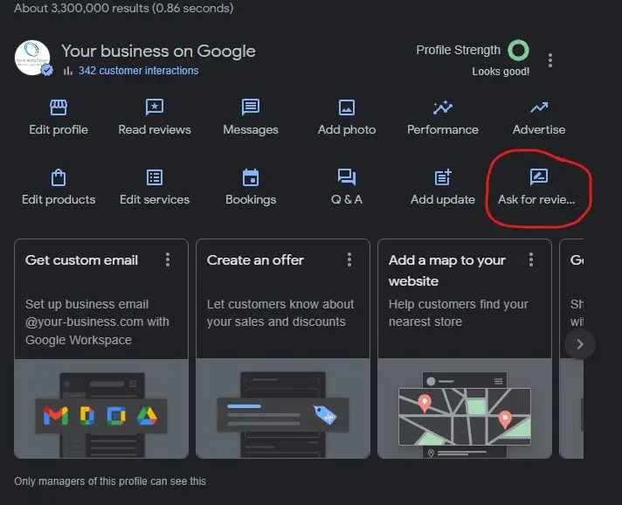Open the 342 customer interactions link
Image resolution: width=622 pixels, height=505 pixels.
138,71
